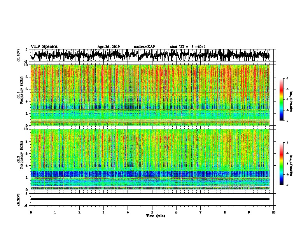
Task: Click the ch.2 Frequency (kHz) axis label
Action: [x=20, y=155]
